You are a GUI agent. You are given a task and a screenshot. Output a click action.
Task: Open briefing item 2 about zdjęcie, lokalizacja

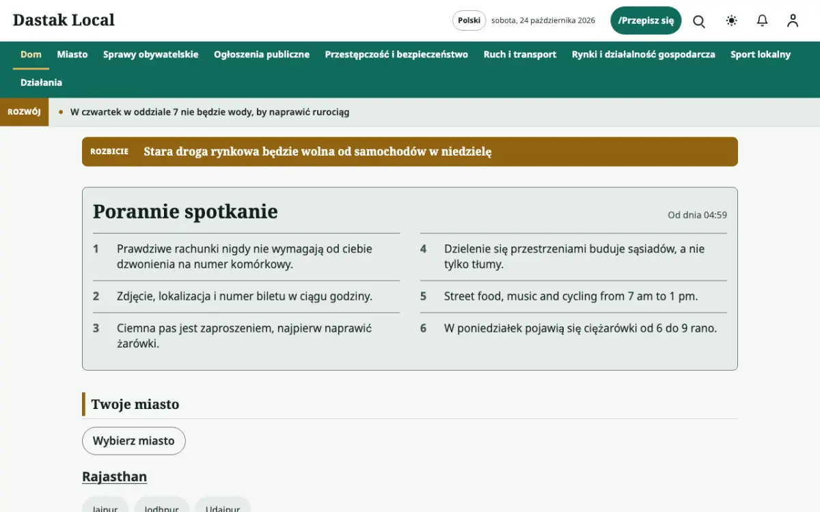[x=246, y=296]
